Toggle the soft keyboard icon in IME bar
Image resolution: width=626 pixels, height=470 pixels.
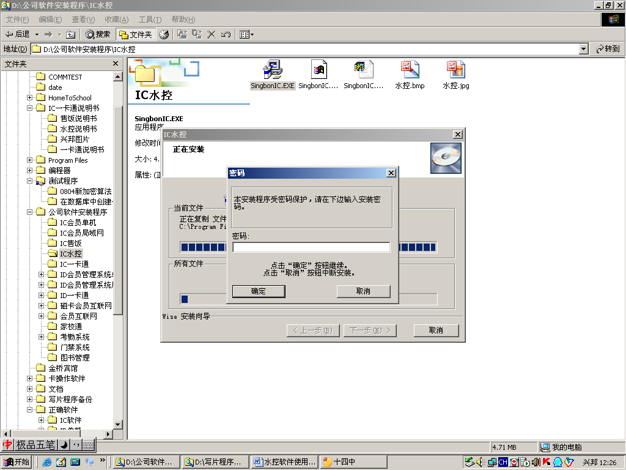[88, 445]
